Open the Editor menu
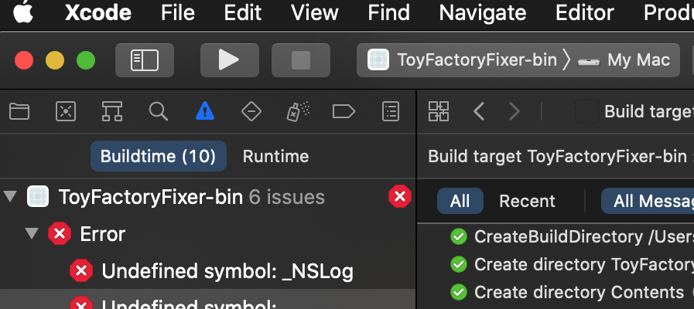Viewport: 694px width, 309px height. (x=585, y=13)
